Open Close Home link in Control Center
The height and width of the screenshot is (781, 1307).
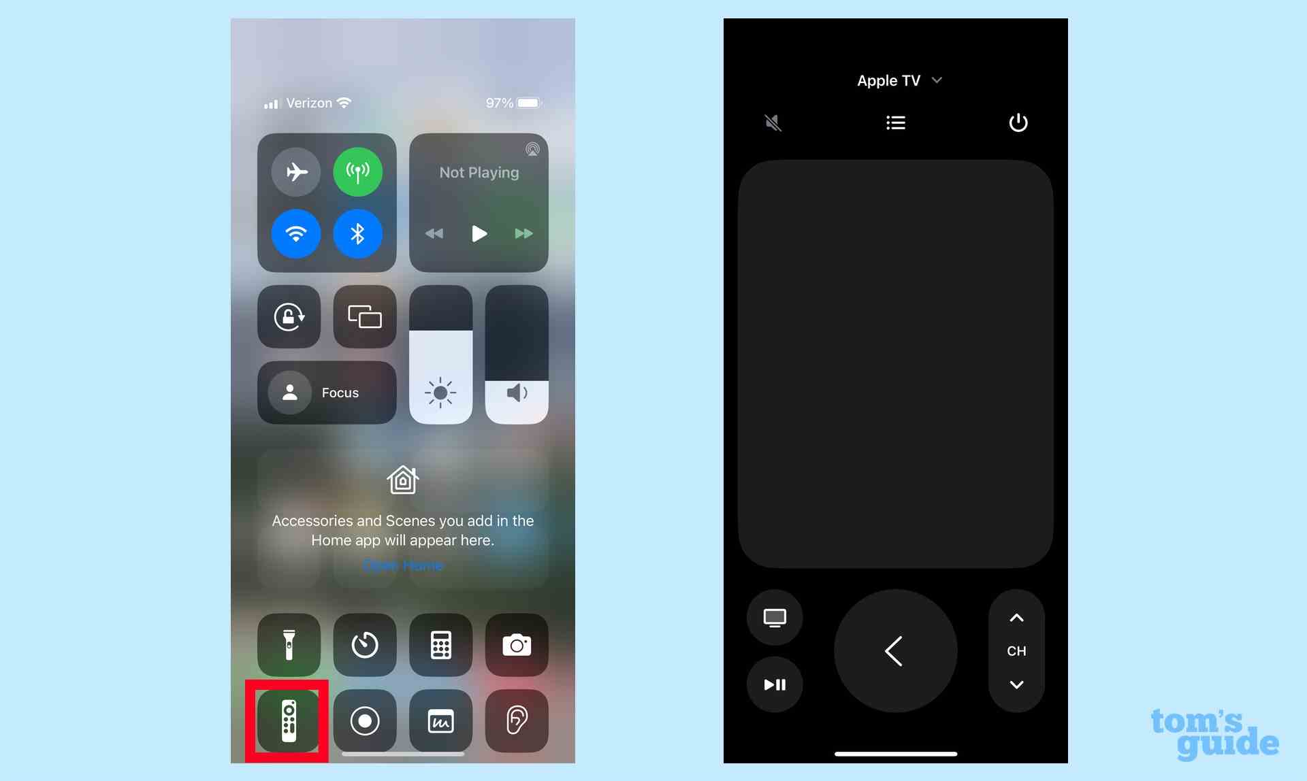point(403,565)
